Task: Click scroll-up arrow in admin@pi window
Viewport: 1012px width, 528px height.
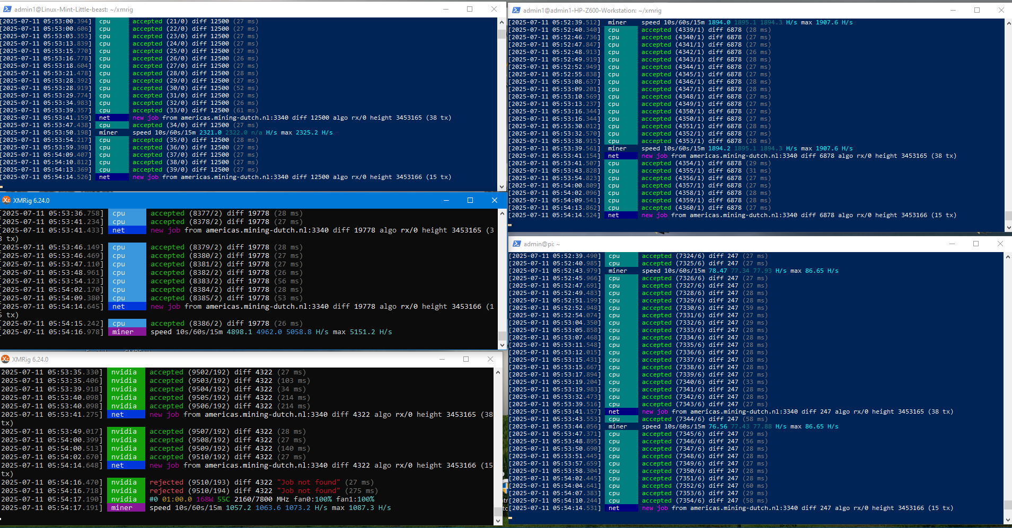Action: pyautogui.click(x=1008, y=257)
